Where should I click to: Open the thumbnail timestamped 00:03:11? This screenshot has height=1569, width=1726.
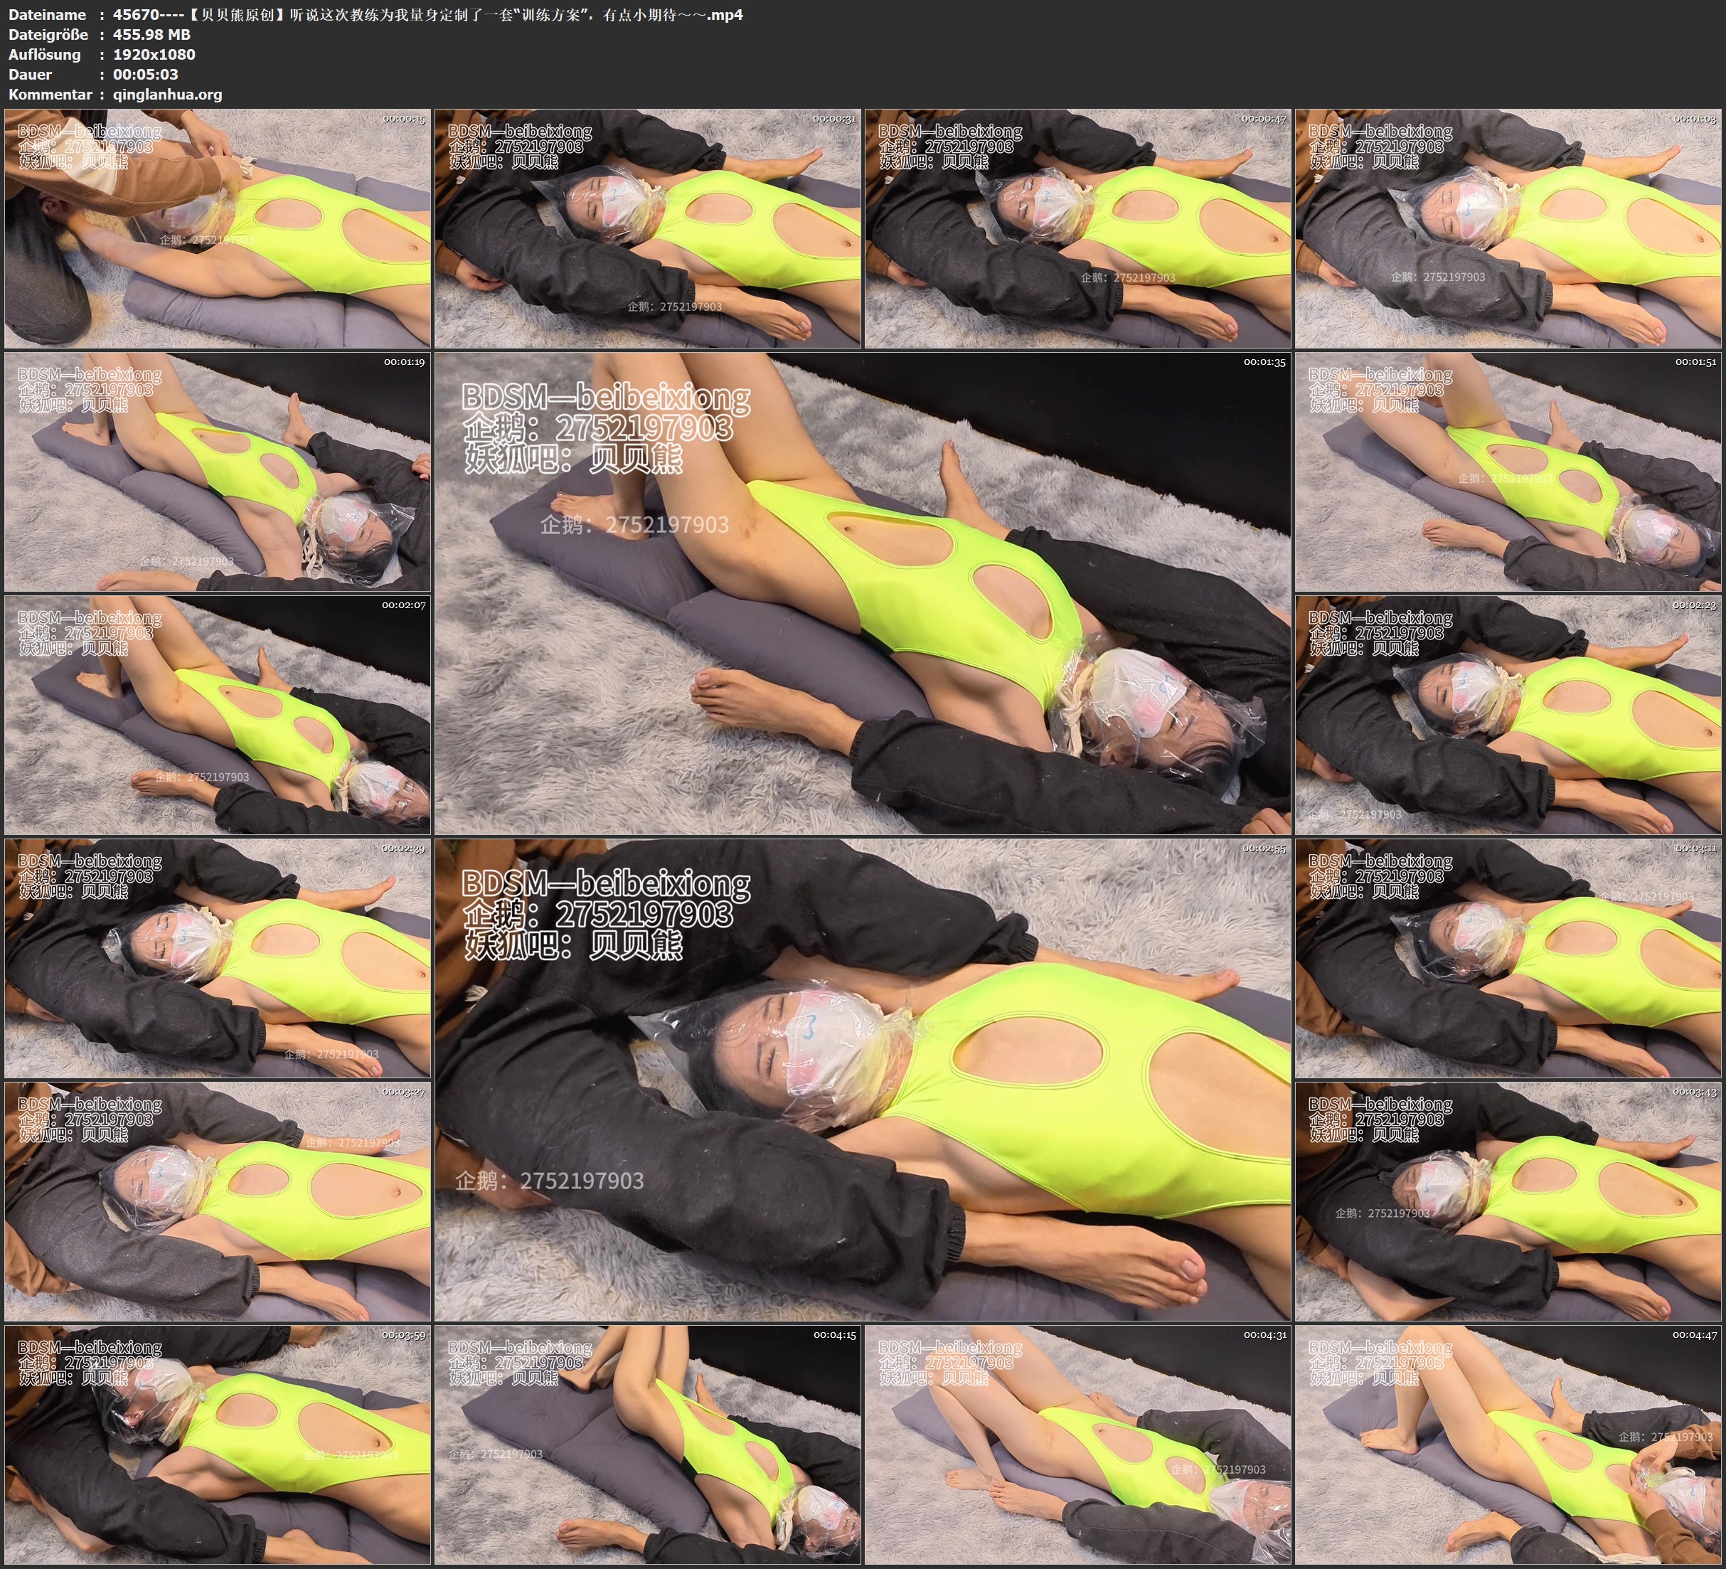coord(1508,958)
